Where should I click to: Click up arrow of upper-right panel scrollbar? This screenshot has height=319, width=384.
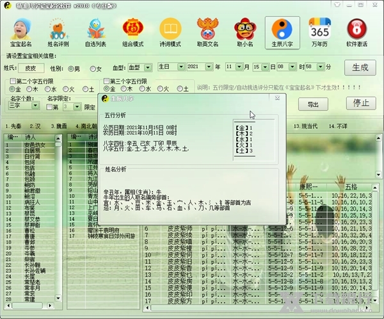378,138
